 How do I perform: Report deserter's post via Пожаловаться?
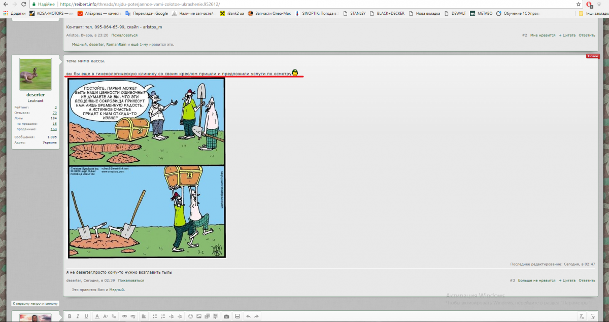point(131,280)
